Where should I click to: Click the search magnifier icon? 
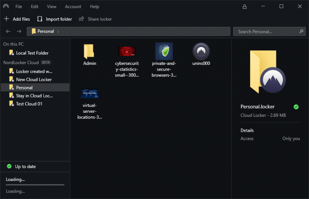(301, 31)
